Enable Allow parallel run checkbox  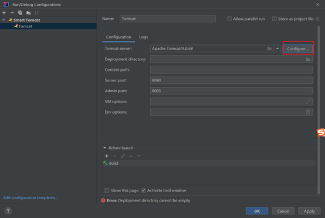click(229, 19)
